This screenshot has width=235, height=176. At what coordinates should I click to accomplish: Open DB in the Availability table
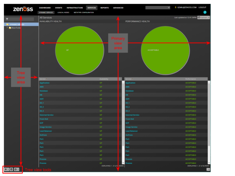pyautogui.click(x=41, y=95)
